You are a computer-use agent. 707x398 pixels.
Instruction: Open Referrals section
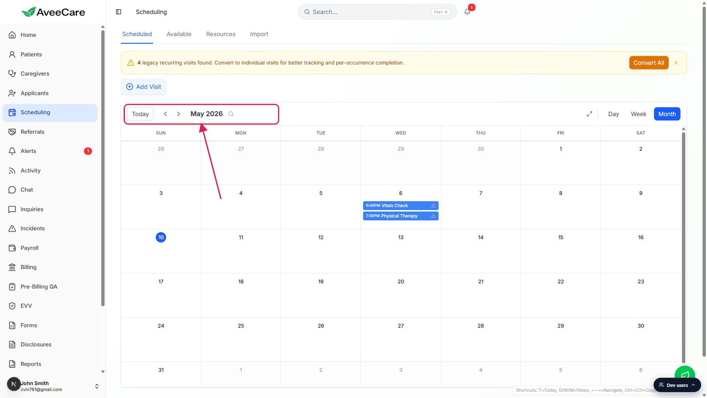pos(50,132)
